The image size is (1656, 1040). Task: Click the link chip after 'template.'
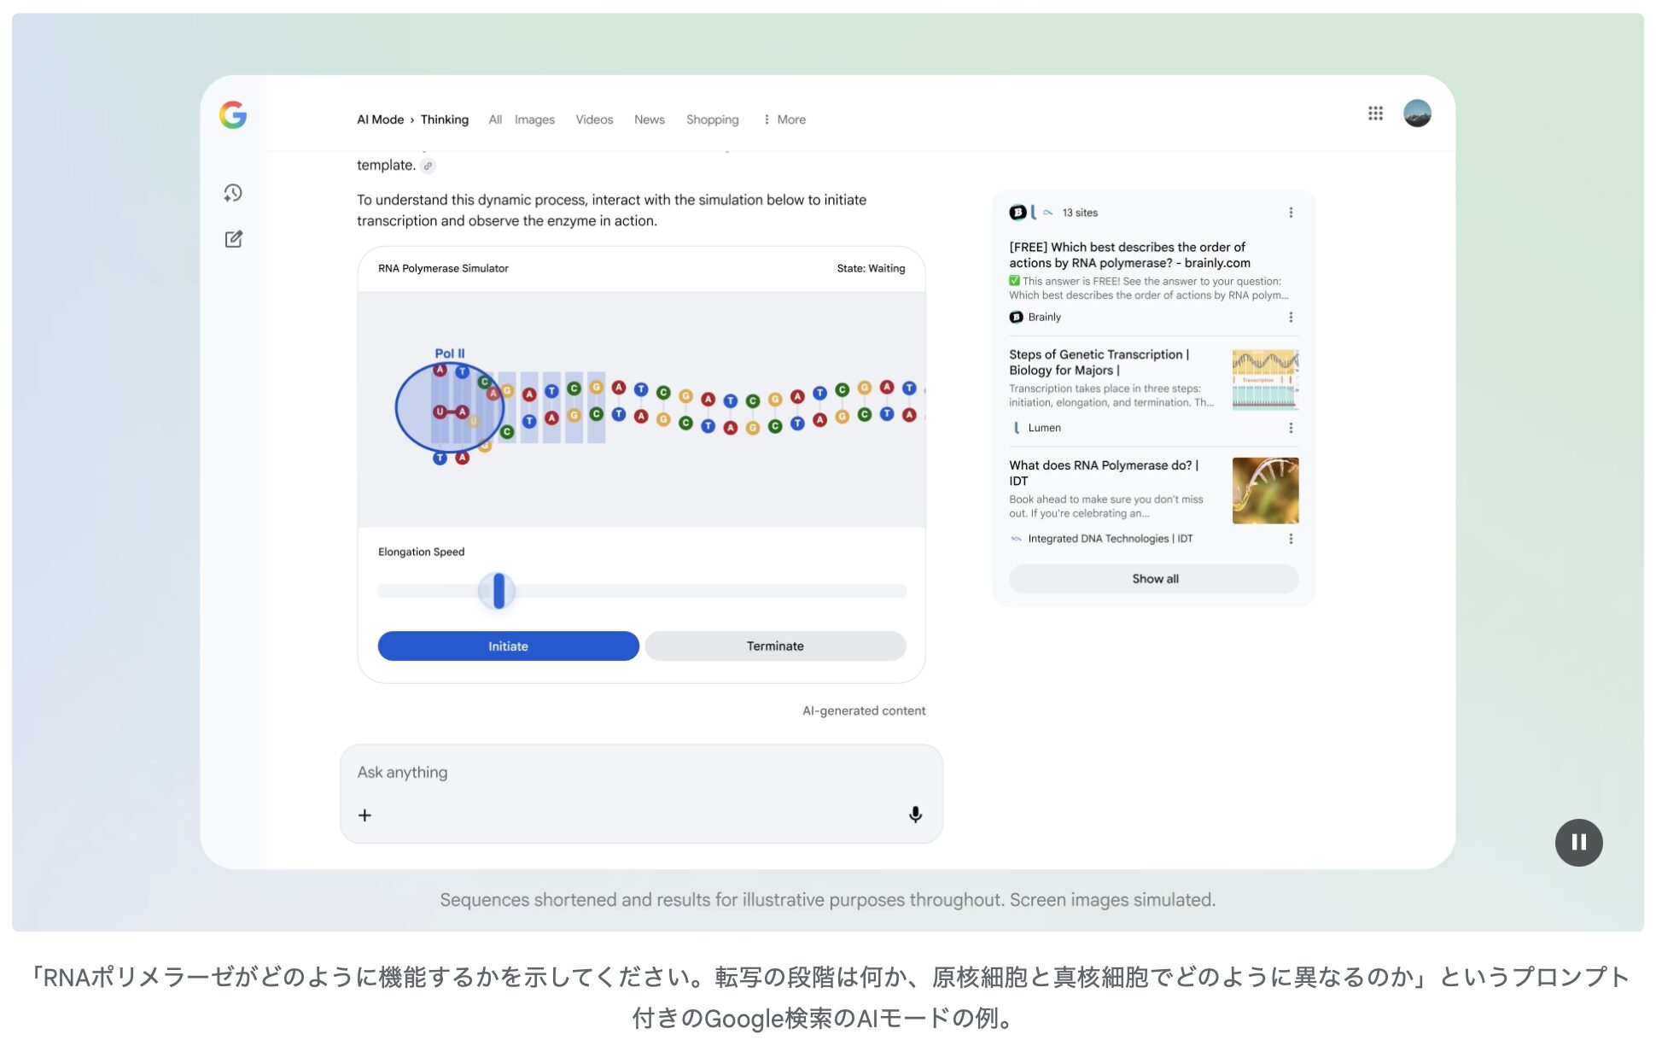coord(429,166)
